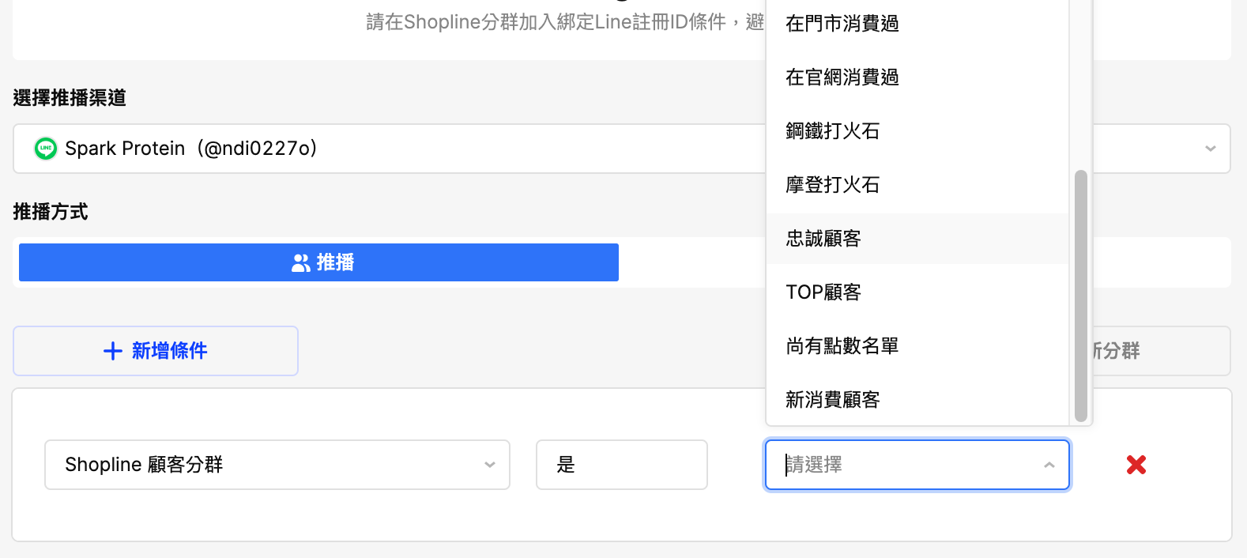
Task: Select 在門市消費過 from the list
Action: pos(842,24)
